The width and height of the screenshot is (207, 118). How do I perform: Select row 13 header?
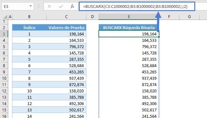(4, 97)
